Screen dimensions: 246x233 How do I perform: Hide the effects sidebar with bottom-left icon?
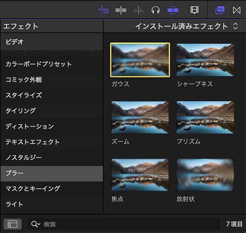click(x=12, y=224)
